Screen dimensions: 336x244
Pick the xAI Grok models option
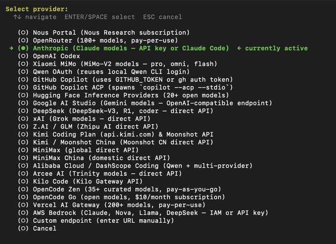[x=84, y=119]
